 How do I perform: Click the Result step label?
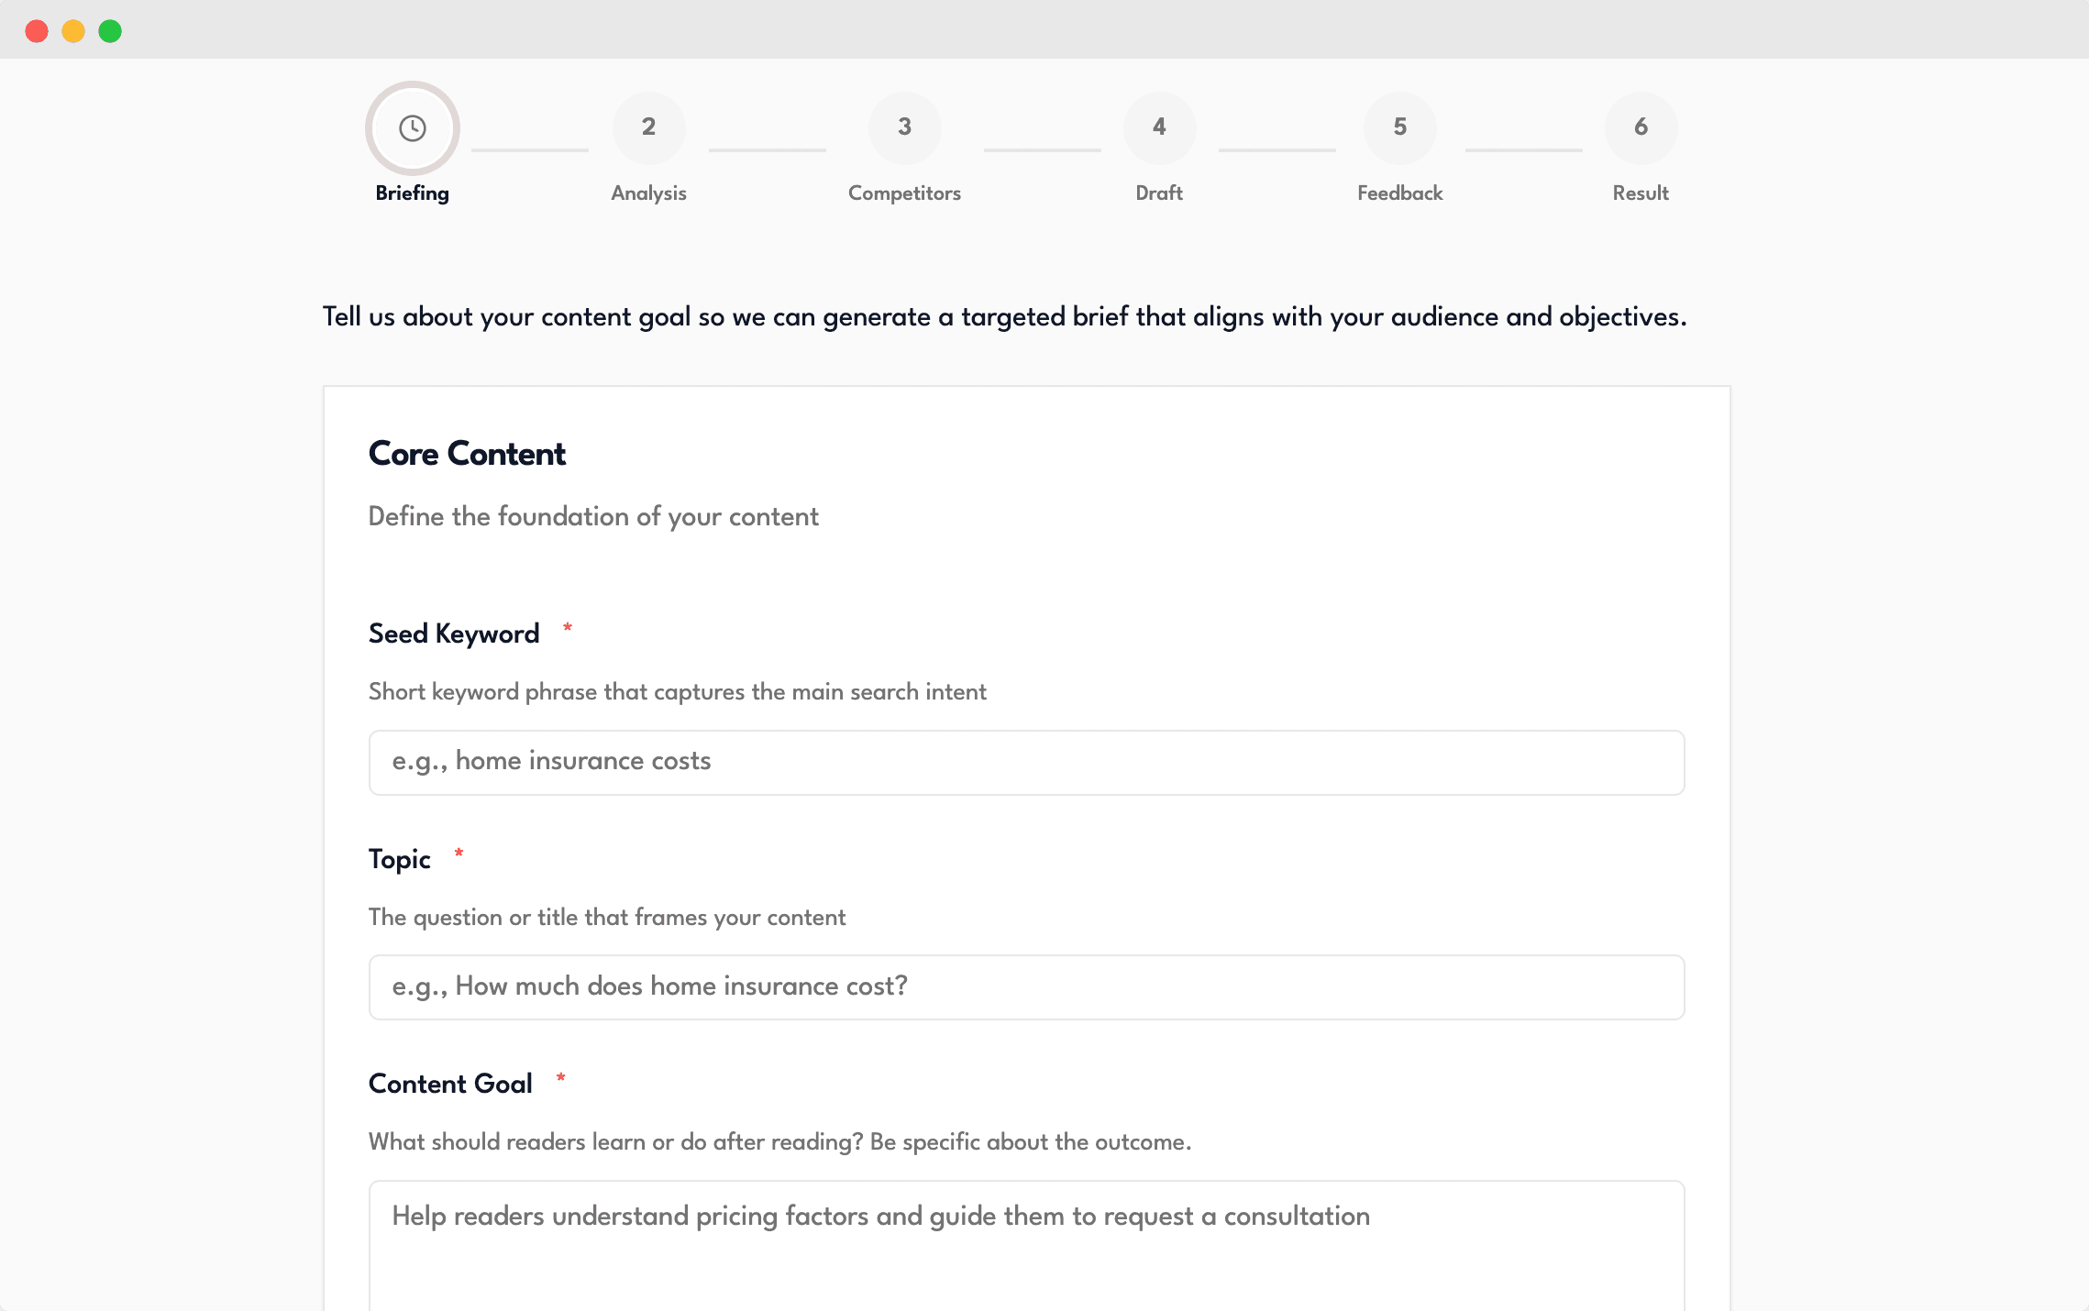pyautogui.click(x=1641, y=193)
